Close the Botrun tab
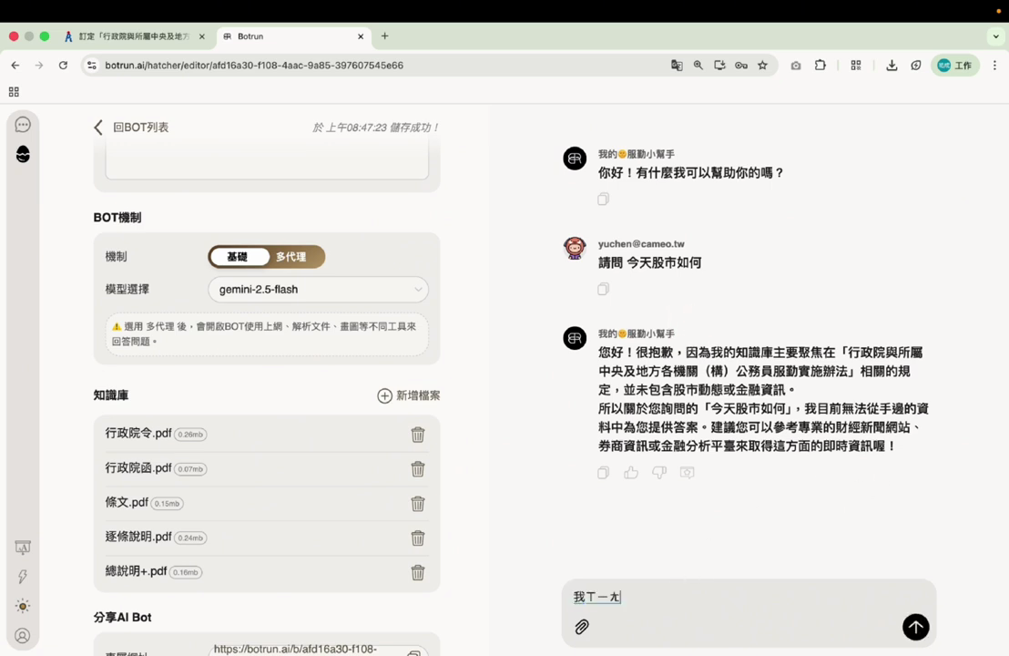The image size is (1009, 656). point(361,36)
